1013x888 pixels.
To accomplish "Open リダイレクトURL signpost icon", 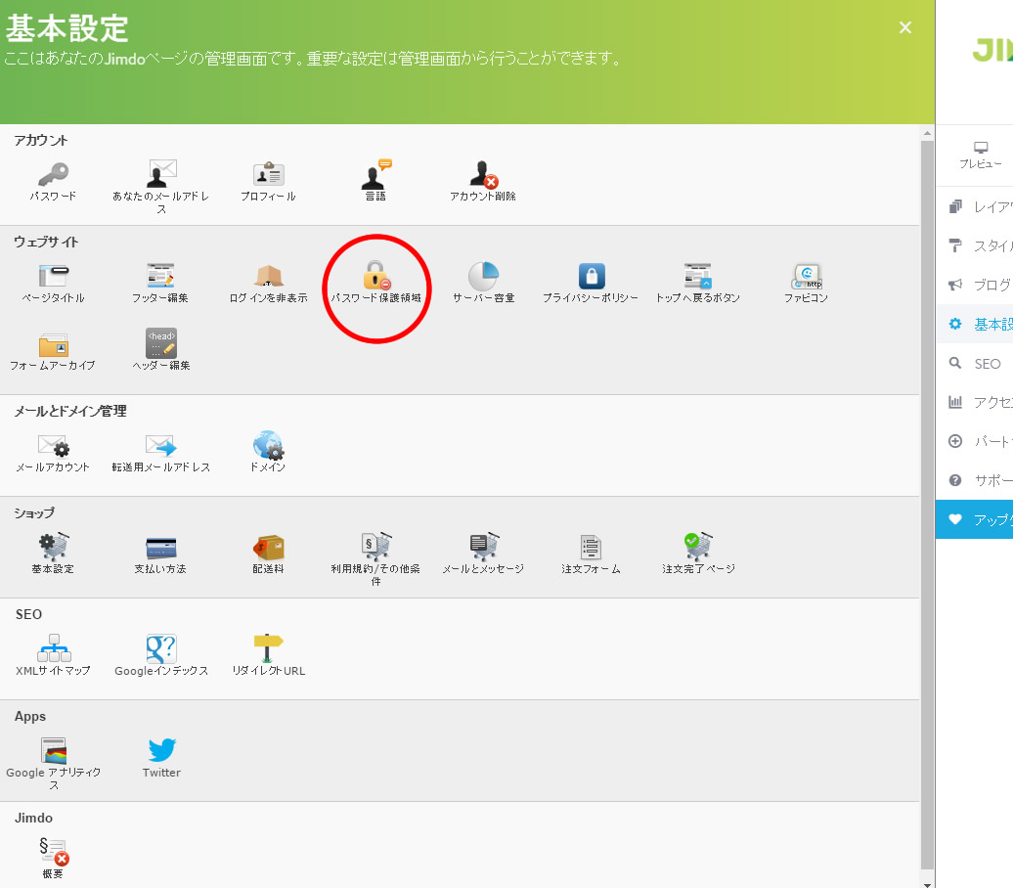I will pos(268,648).
